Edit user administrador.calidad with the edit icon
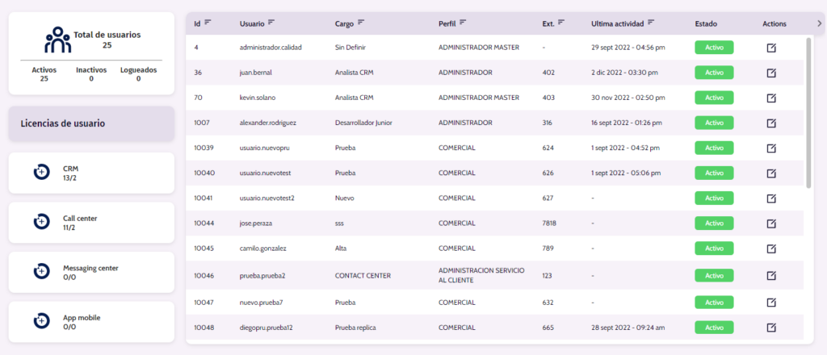Viewport: 827px width, 355px height. click(771, 48)
